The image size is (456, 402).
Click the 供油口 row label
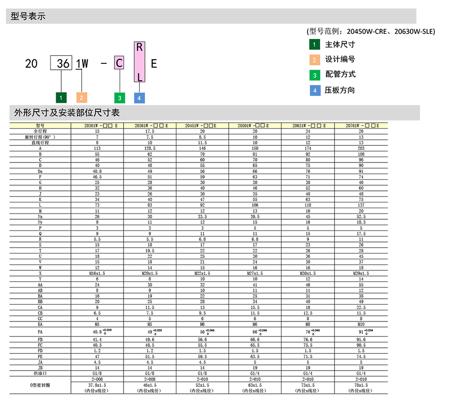(40, 373)
